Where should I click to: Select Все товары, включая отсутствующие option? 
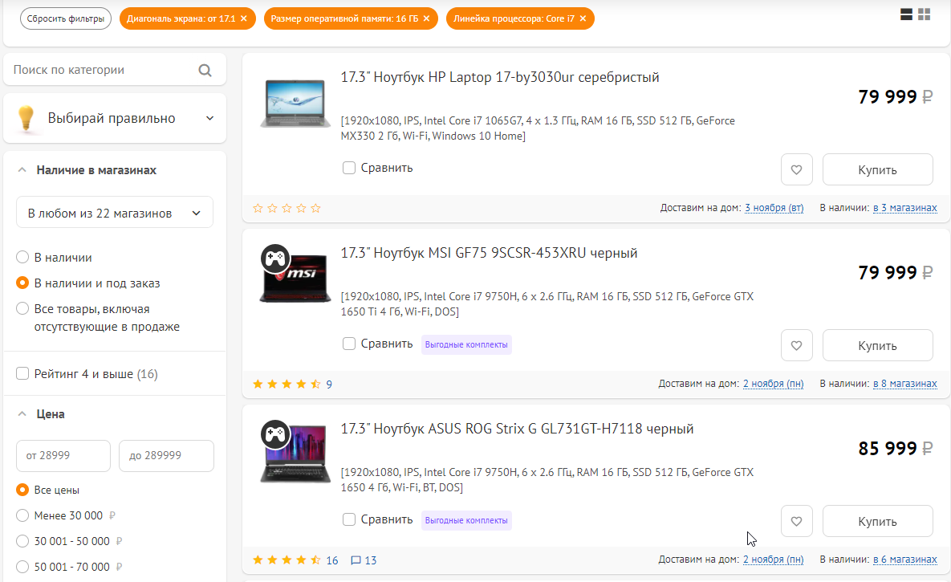22,308
